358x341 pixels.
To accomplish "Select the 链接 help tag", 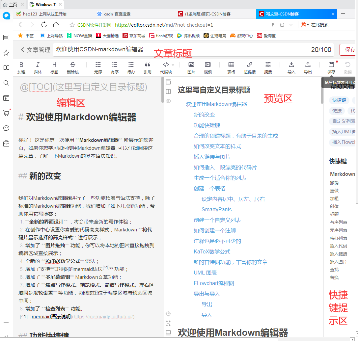I will click(x=337, y=111).
